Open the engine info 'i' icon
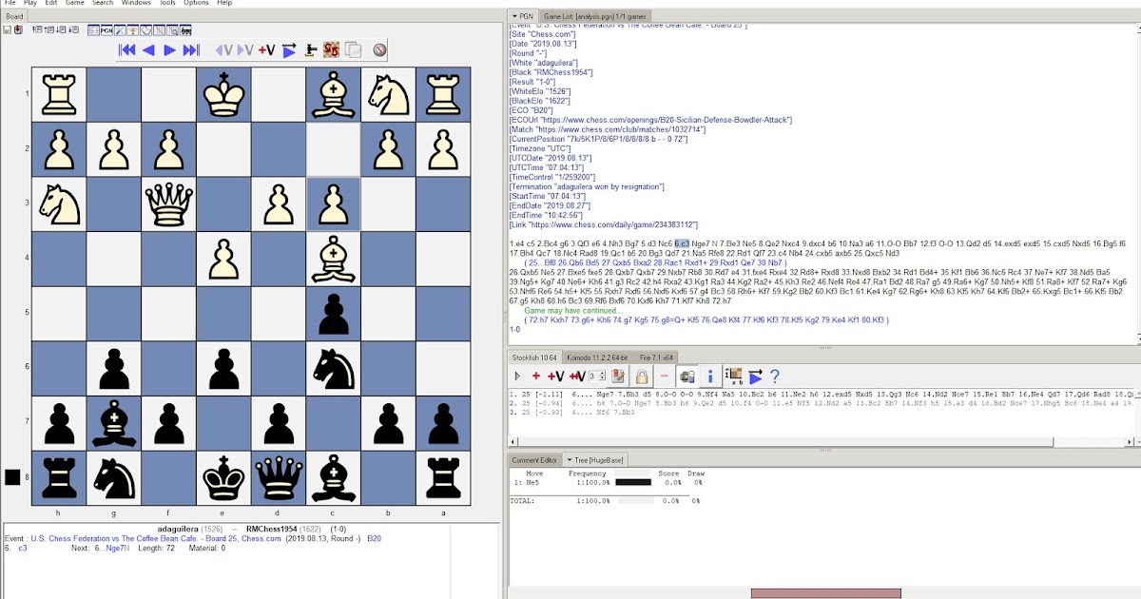 pyautogui.click(x=709, y=377)
